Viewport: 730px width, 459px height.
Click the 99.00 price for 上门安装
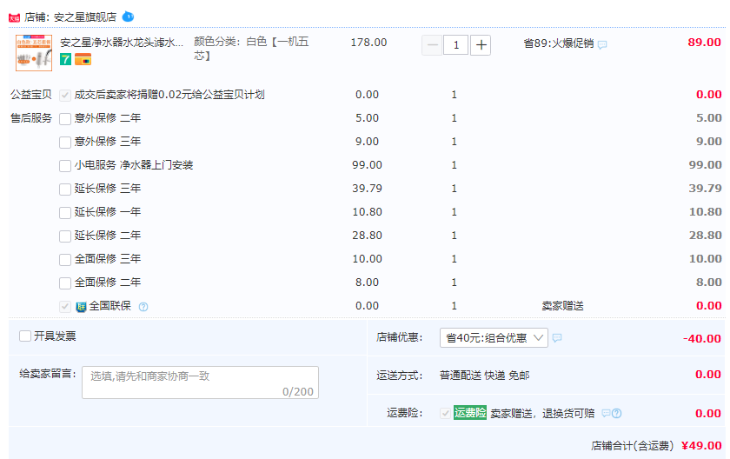pyautogui.click(x=367, y=165)
